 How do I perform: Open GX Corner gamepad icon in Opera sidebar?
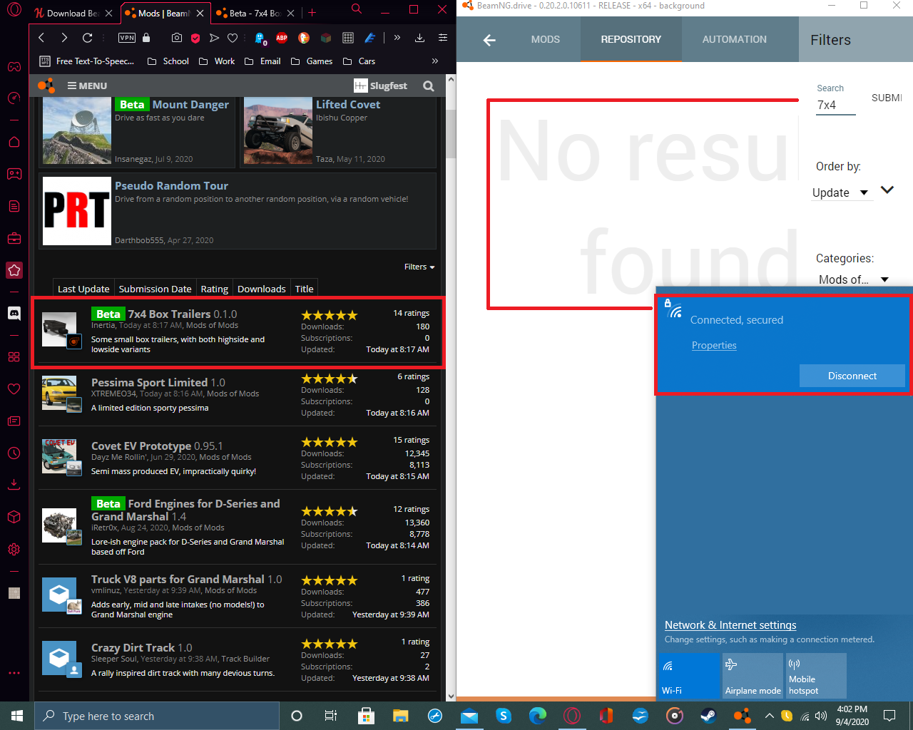click(14, 67)
